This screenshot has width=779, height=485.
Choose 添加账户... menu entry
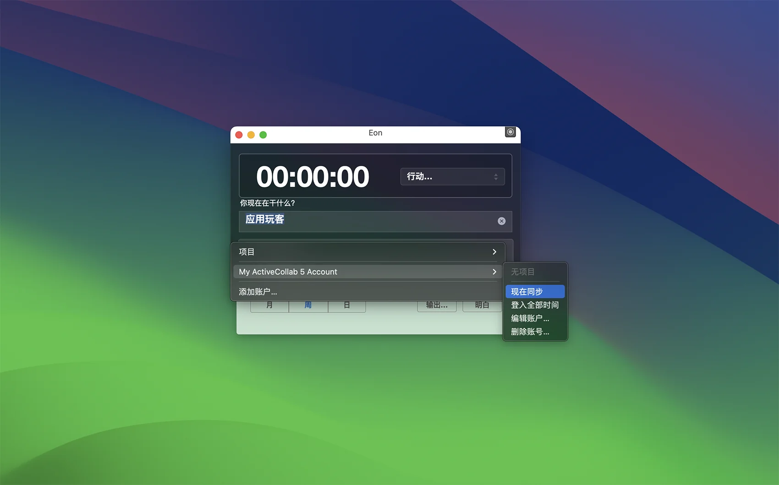pos(368,292)
